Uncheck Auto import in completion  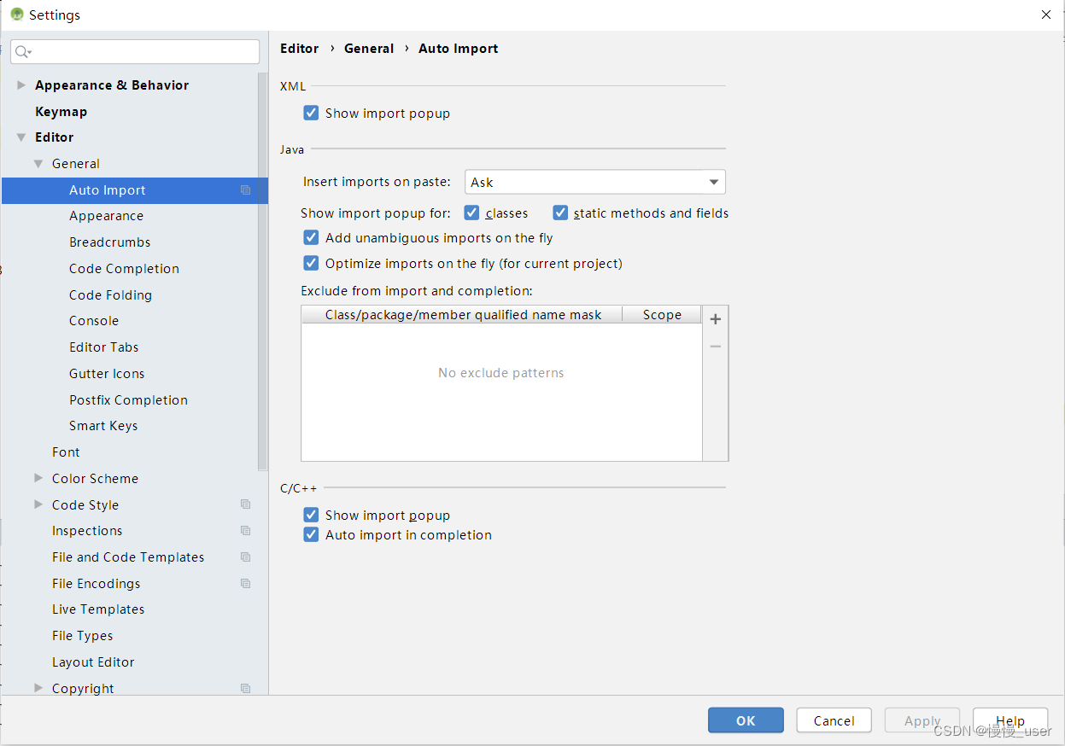point(311,535)
